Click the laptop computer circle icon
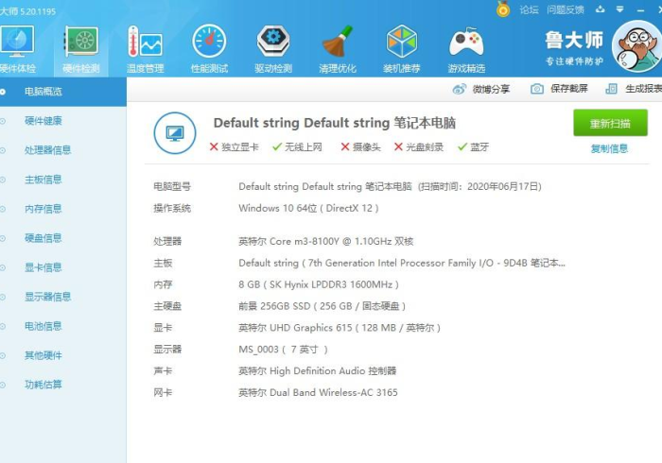 click(175, 133)
